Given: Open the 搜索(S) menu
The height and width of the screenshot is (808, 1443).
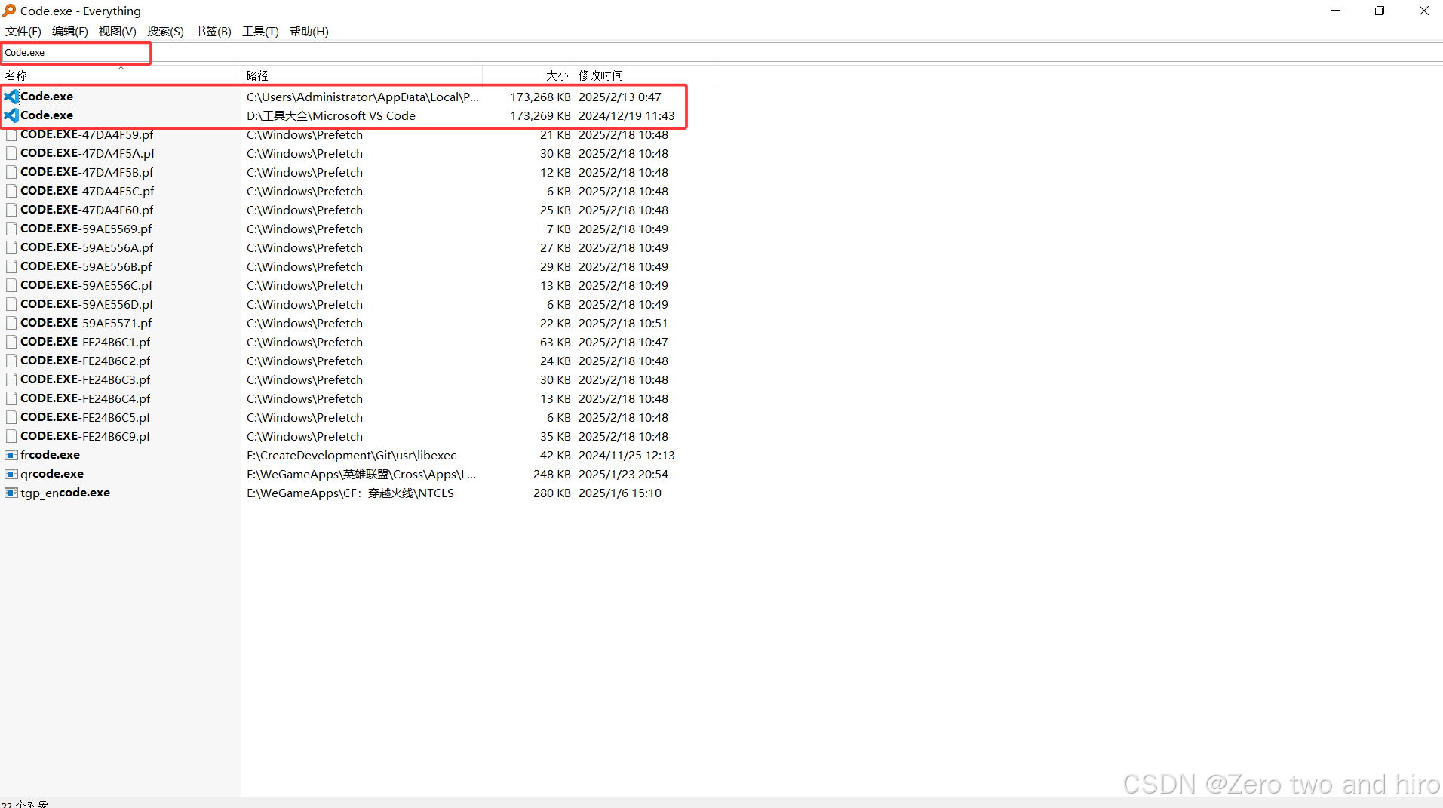Looking at the screenshot, I should point(164,31).
